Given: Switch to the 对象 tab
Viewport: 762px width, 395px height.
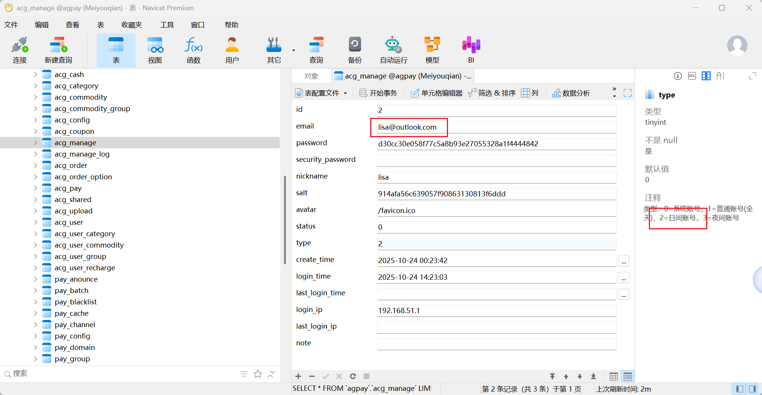Looking at the screenshot, I should [x=311, y=76].
